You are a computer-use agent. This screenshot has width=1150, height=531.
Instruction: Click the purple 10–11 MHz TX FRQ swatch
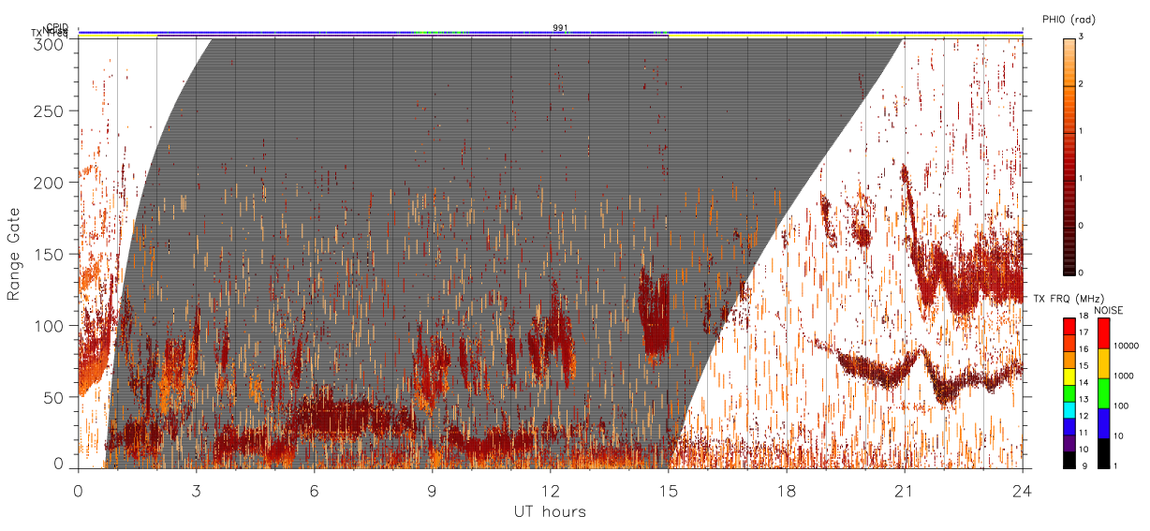1069,443
